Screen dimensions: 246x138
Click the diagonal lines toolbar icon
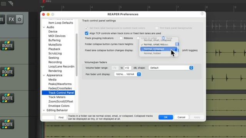[x=11, y=3]
